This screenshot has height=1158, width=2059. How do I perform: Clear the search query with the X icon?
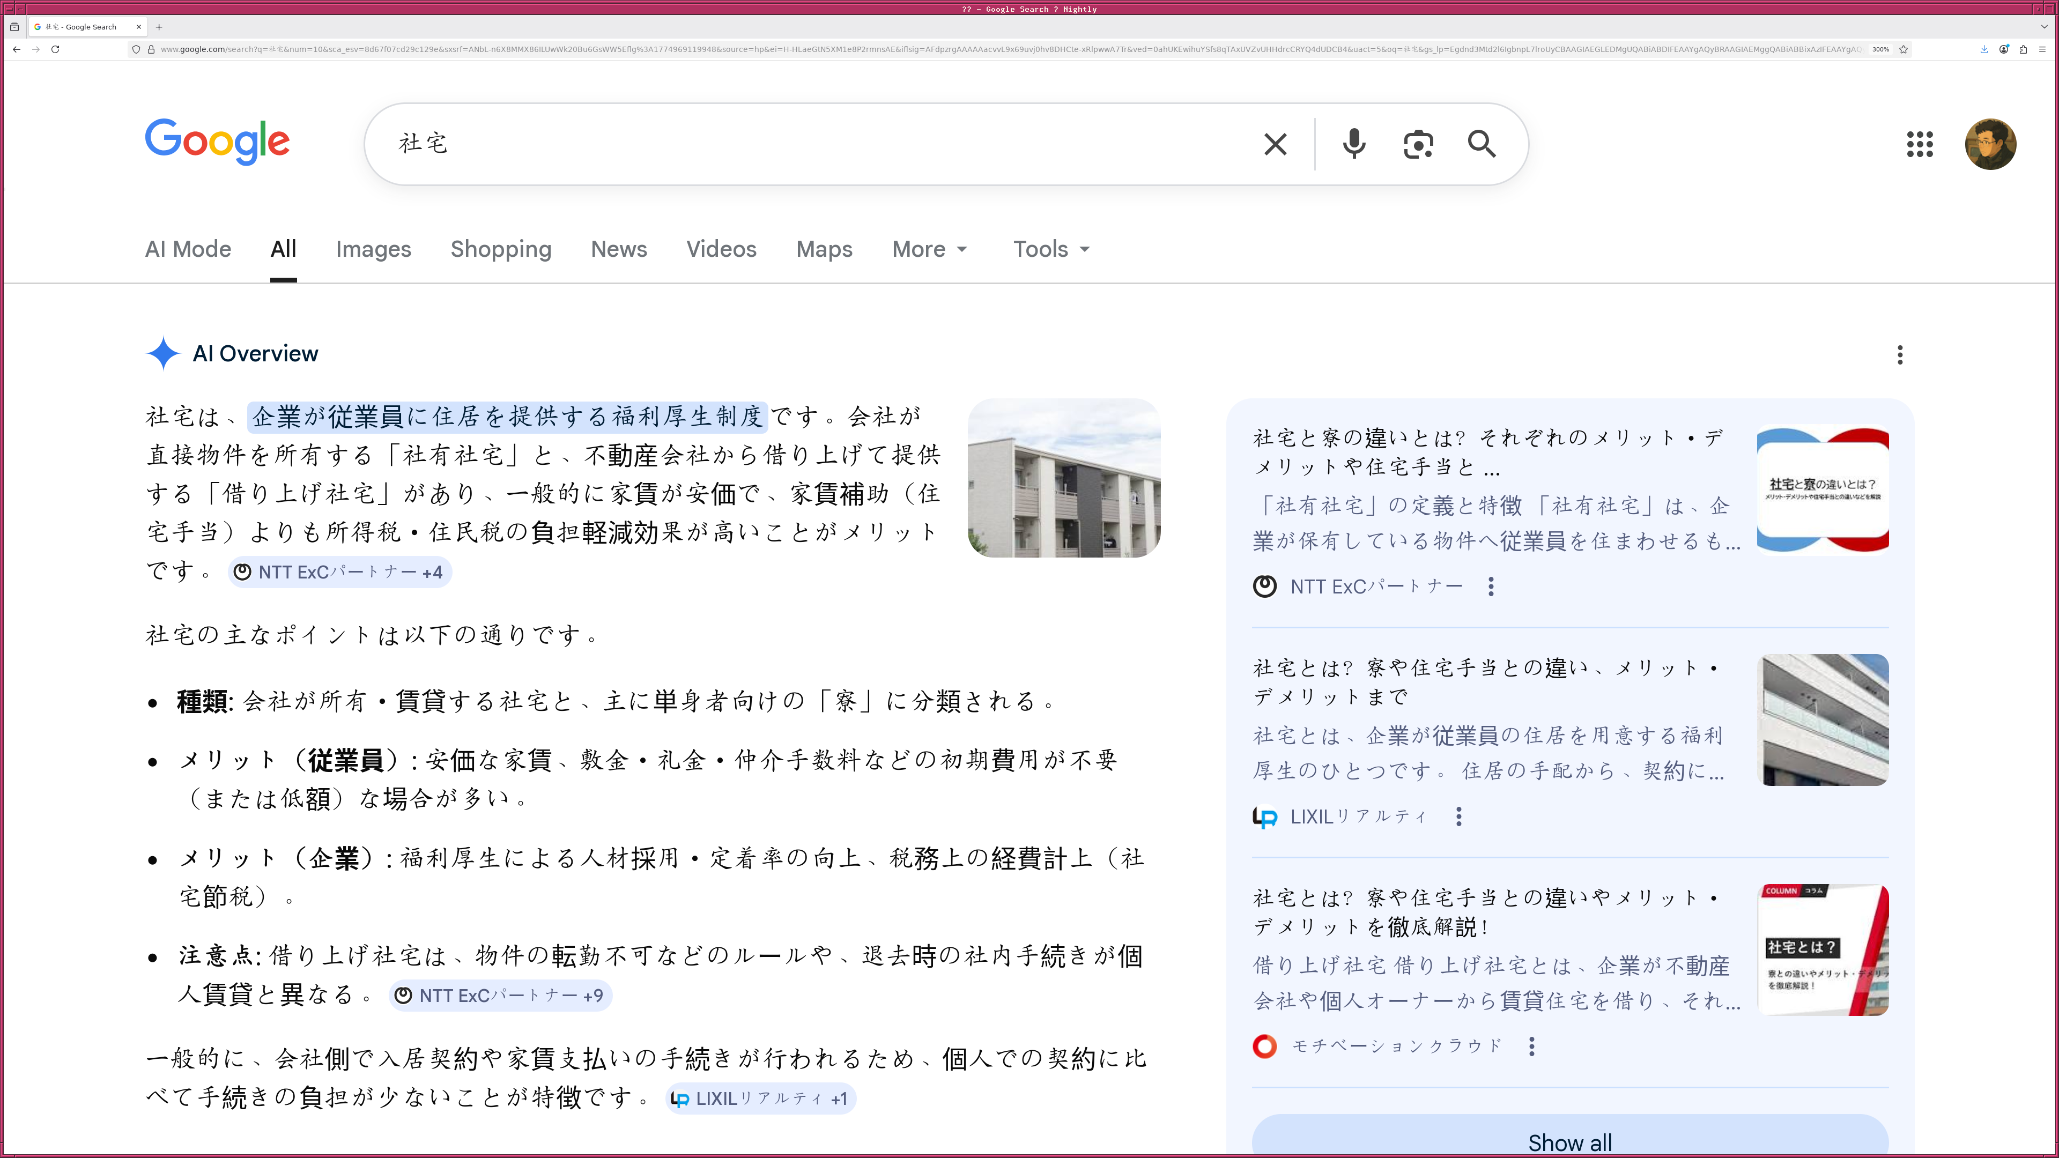coord(1275,145)
